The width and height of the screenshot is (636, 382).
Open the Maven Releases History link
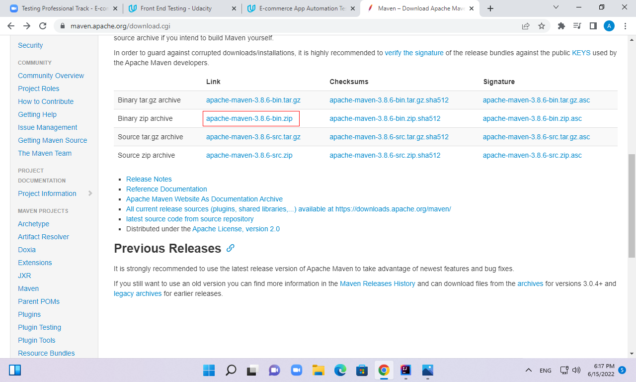[378, 284]
